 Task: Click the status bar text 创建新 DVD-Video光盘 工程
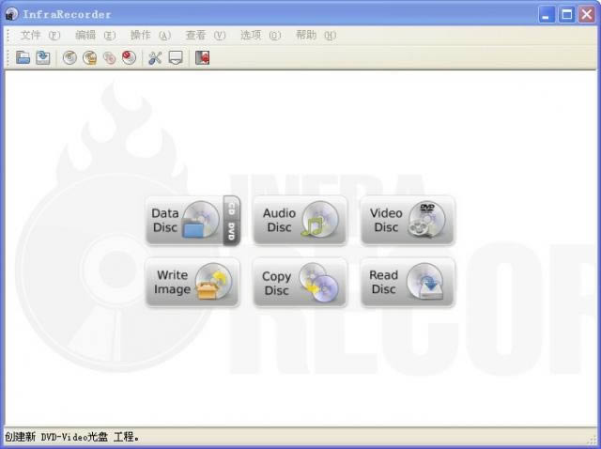pyautogui.click(x=72, y=437)
